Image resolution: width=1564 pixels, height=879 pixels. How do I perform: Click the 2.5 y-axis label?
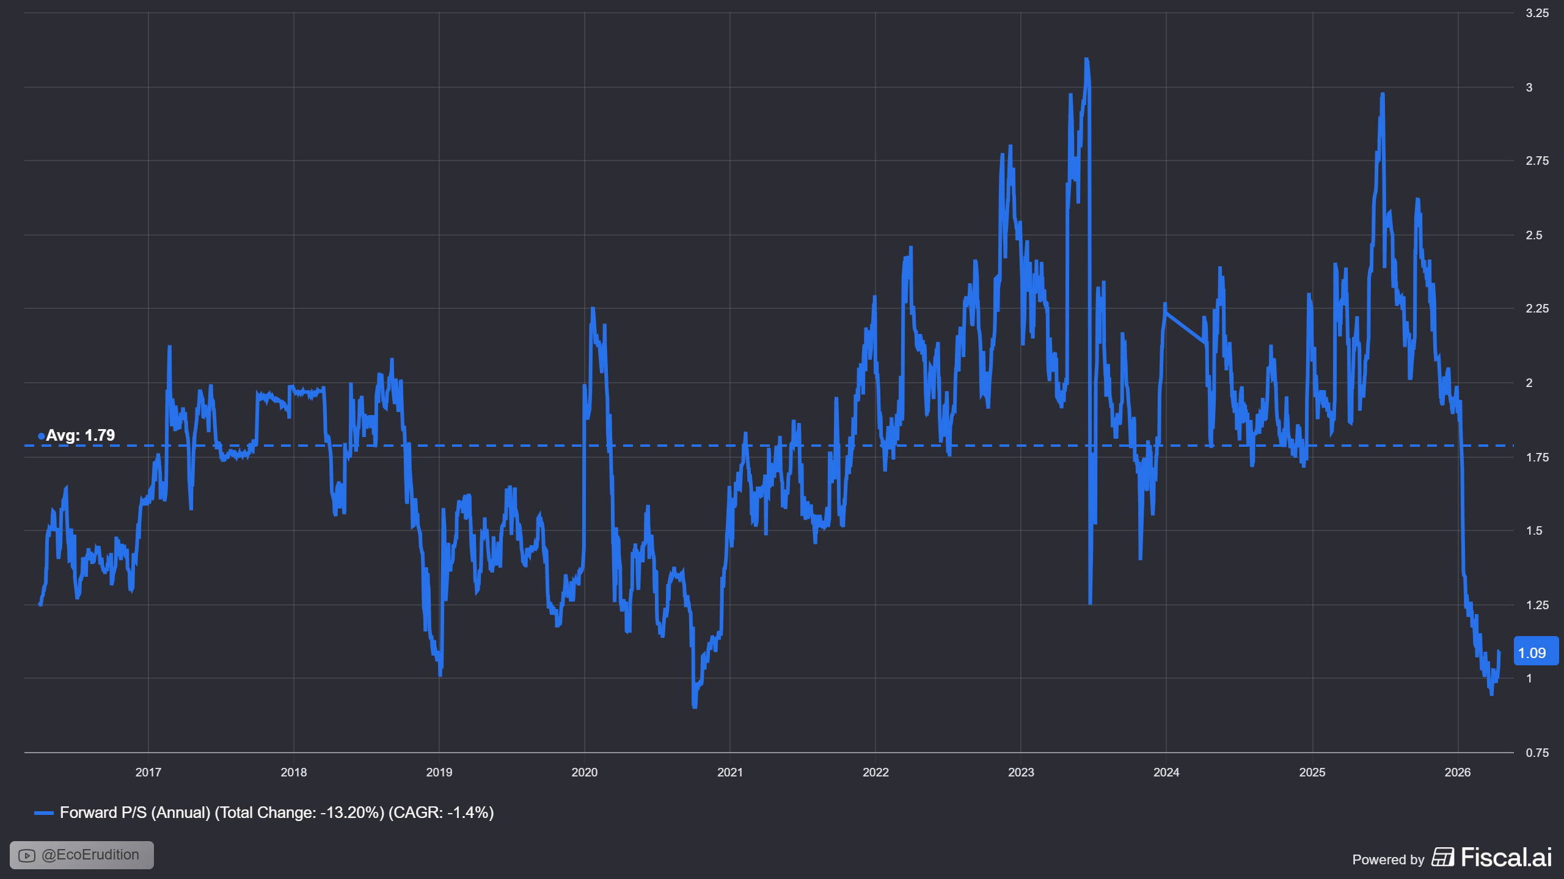coord(1534,235)
